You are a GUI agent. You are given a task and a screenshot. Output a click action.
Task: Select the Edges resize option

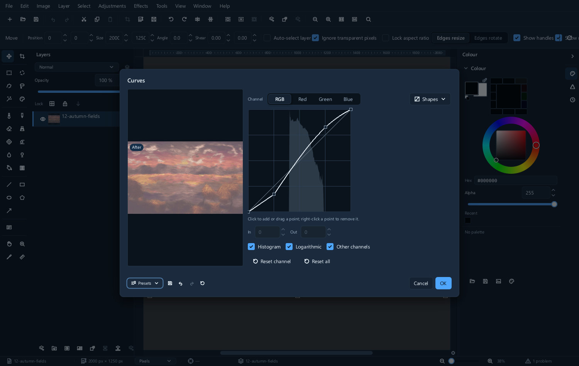point(450,38)
